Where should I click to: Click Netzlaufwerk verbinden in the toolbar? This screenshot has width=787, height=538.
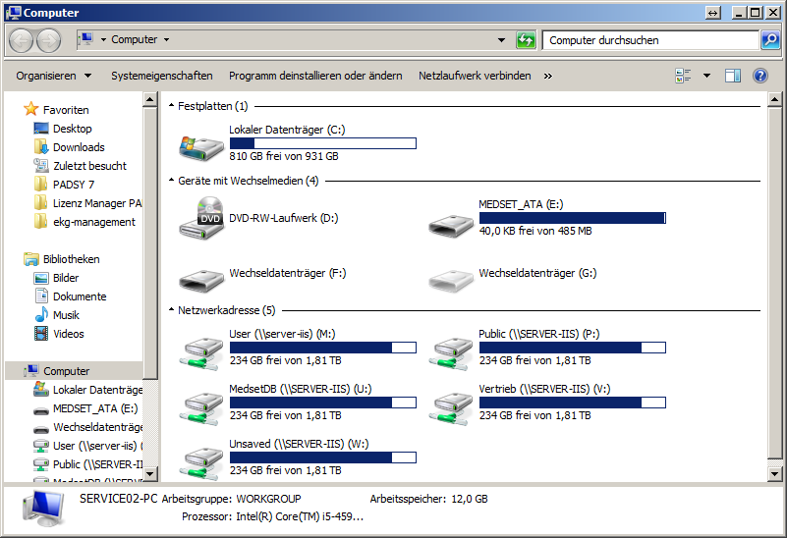pyautogui.click(x=475, y=76)
